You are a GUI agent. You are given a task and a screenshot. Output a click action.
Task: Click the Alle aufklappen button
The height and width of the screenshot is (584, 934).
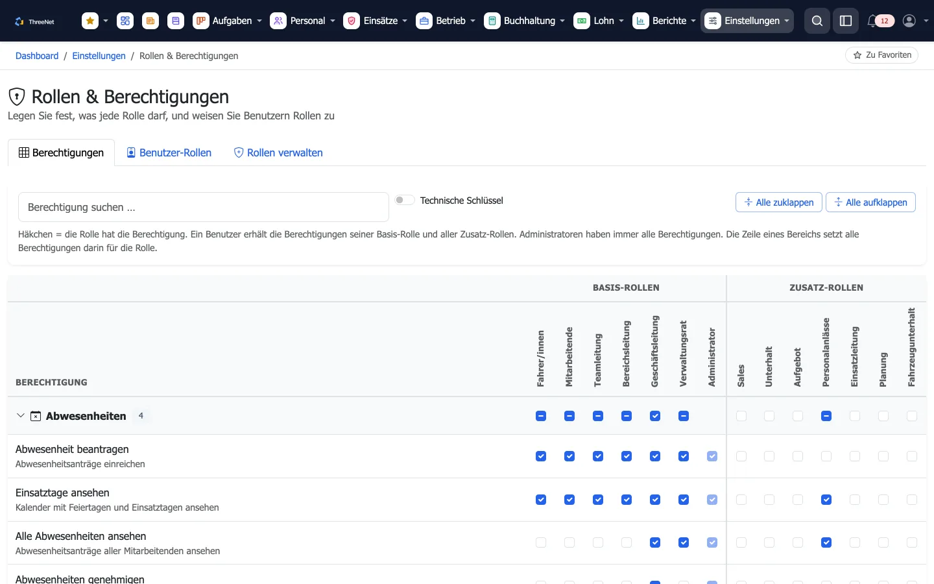point(870,202)
